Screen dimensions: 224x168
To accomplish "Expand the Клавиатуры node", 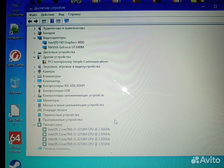I will click(x=34, y=77).
